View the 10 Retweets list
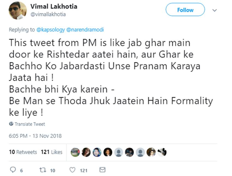This screenshot has height=176, width=232. point(23,152)
